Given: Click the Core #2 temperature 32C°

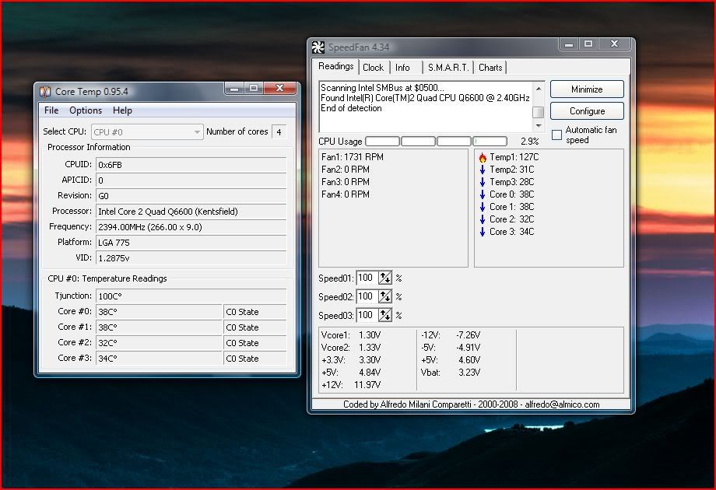Looking at the screenshot, I should pyautogui.click(x=159, y=343).
